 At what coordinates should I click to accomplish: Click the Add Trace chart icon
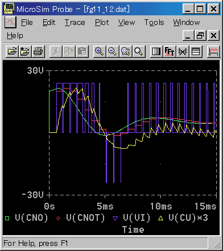pyautogui.click(x=213, y=52)
